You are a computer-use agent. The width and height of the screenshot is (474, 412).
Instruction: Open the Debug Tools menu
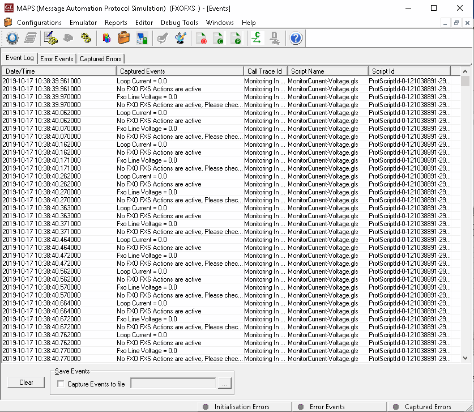click(x=180, y=23)
